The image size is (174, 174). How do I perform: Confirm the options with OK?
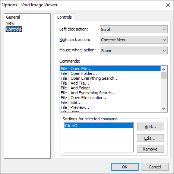[x=125, y=167]
